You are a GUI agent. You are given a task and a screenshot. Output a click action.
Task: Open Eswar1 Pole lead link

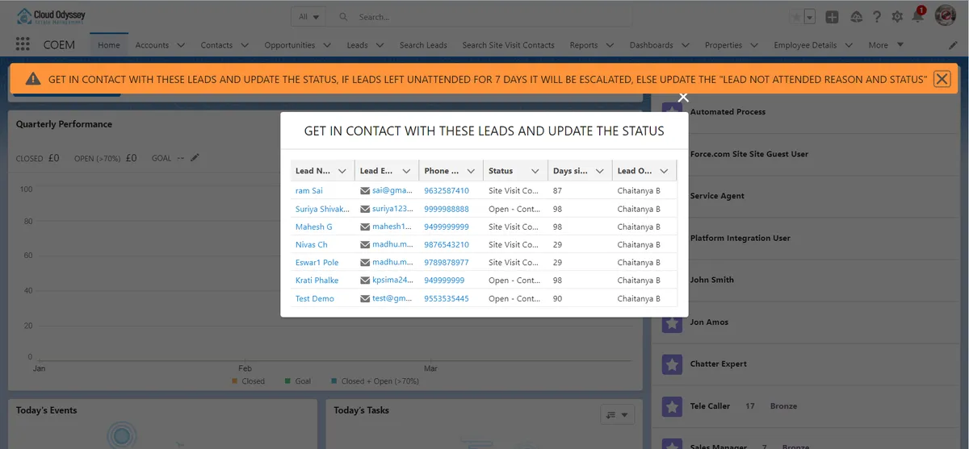[x=317, y=262]
